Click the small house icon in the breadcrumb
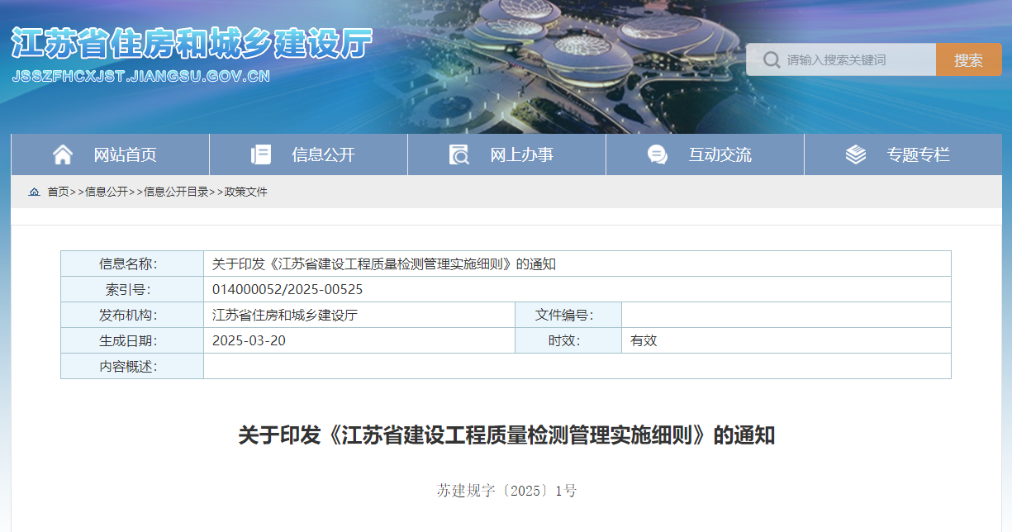This screenshot has height=532, width=1012. 35,191
